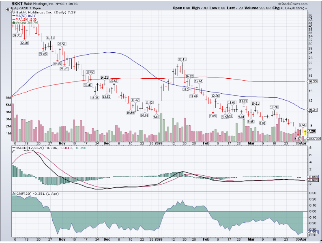Click the -0.351 CMF value tag
The width and height of the screenshot is (322, 243).
312,232
